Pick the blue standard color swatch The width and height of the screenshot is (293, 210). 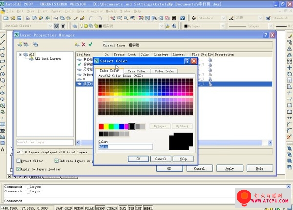(x=122, y=127)
